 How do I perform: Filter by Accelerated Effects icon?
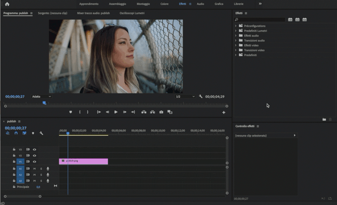point(290,19)
